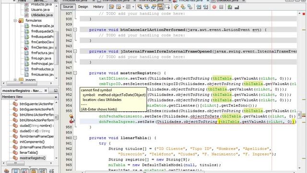Screen dimensions: 307x173
Task: Click Navigator vertical scrollbar thumb
Action: tap(56, 117)
